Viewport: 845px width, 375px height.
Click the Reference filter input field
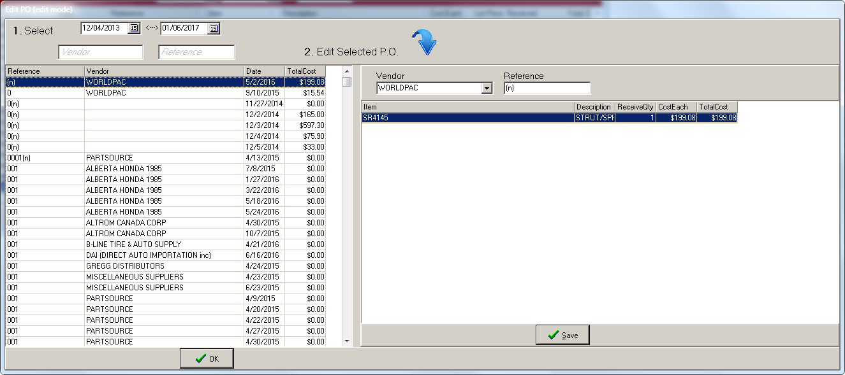[196, 52]
